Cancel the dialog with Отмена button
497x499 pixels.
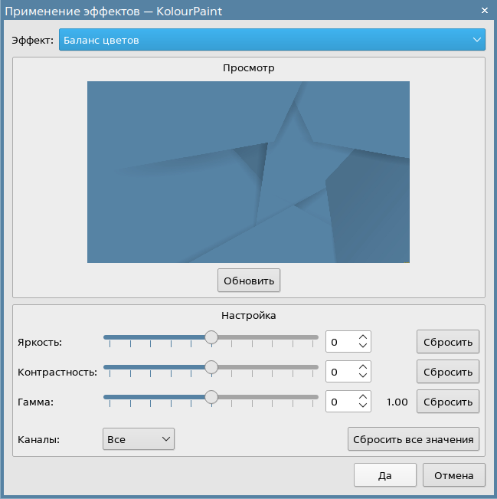pos(453,474)
